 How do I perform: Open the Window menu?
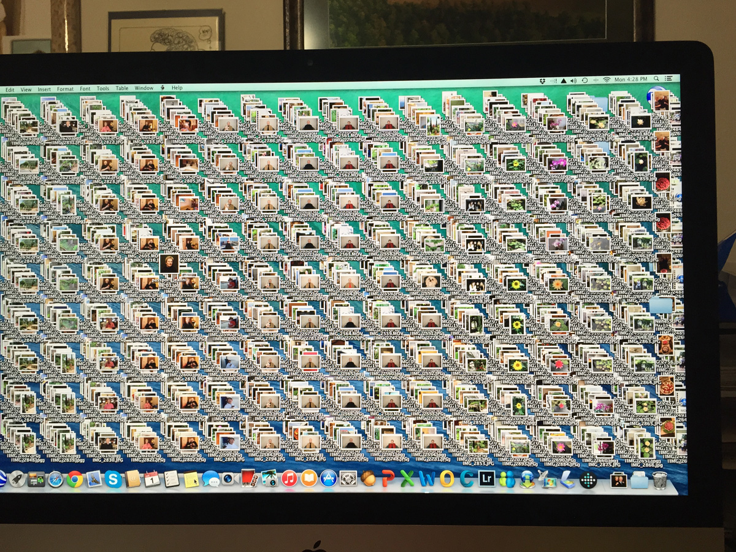pos(144,88)
